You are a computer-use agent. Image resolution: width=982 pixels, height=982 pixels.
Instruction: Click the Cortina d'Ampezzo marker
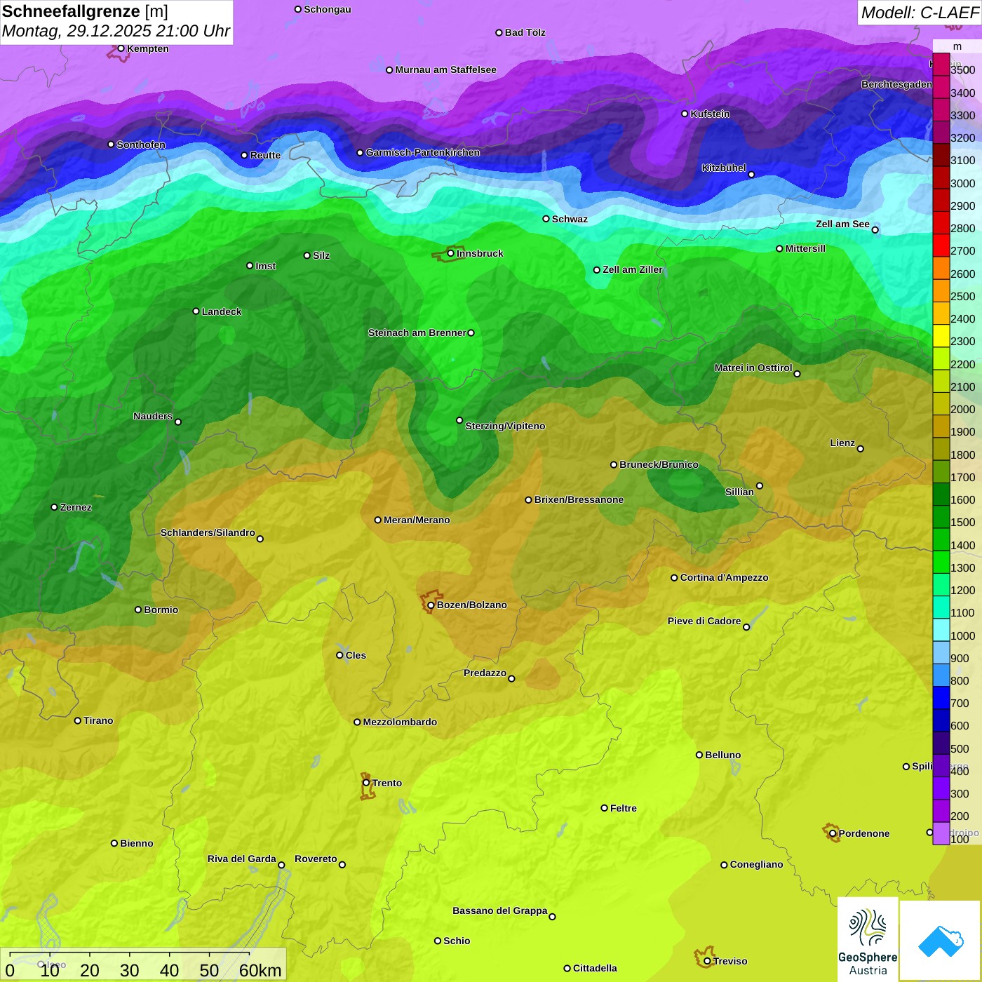tap(674, 578)
